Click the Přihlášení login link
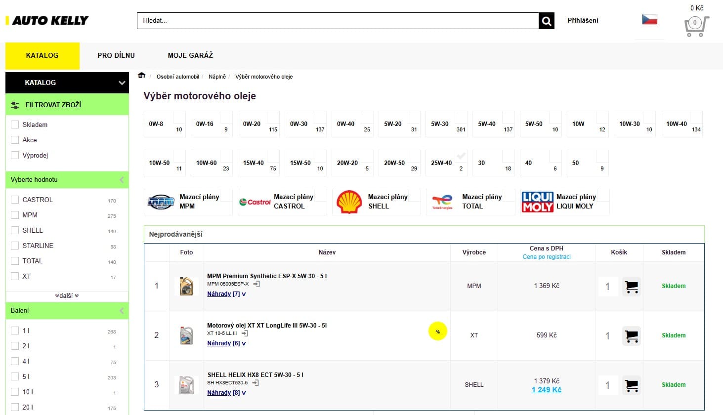The image size is (723, 415). point(583,21)
